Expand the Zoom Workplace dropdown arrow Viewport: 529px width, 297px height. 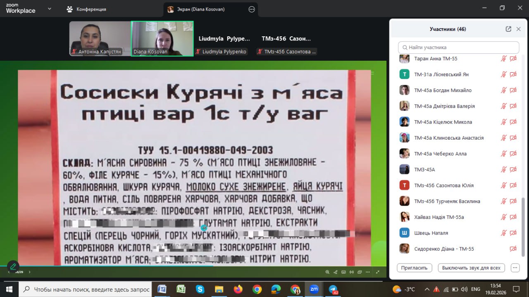tap(50, 9)
